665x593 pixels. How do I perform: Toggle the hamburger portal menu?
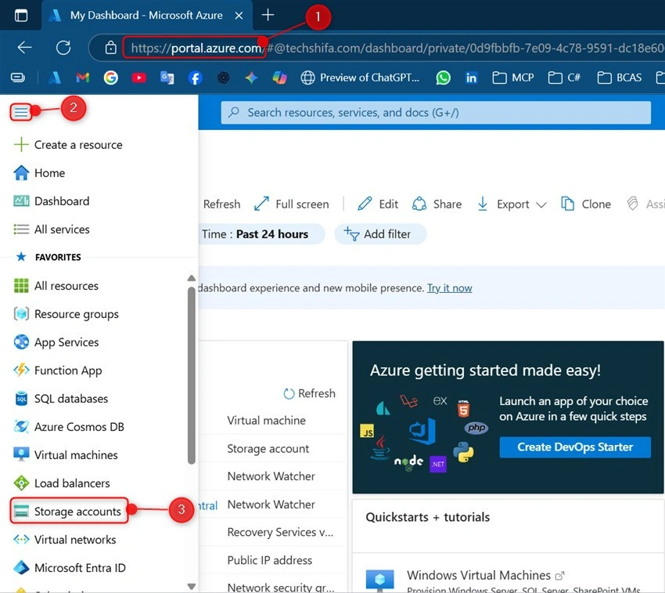pos(21,112)
